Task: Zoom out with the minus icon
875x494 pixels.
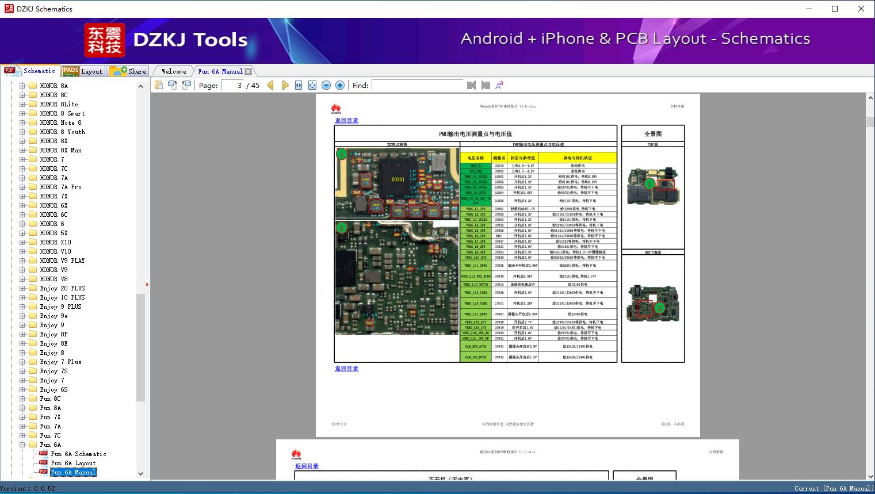Action: [326, 85]
